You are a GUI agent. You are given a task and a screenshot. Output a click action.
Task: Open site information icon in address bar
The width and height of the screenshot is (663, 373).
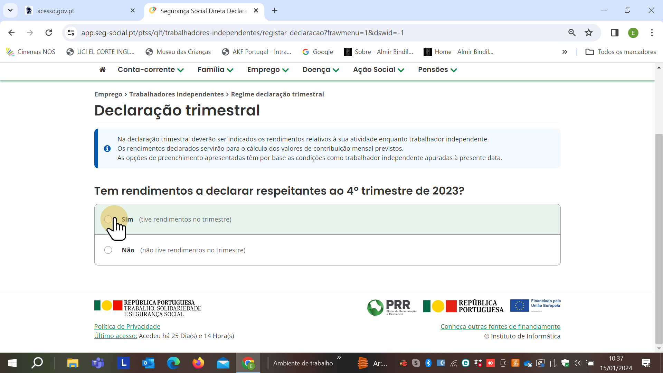(71, 33)
